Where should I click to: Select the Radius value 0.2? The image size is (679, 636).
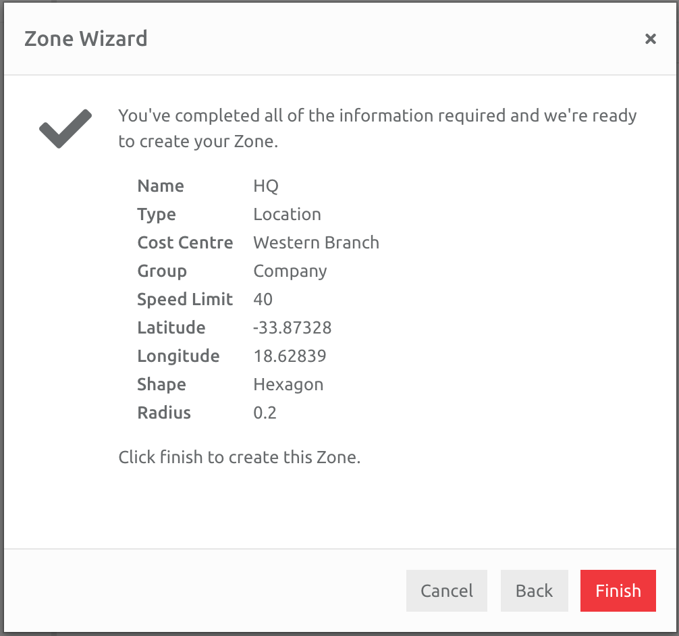[264, 413]
